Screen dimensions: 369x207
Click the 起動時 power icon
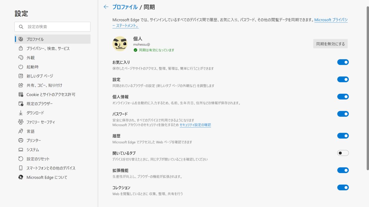pos(21,67)
